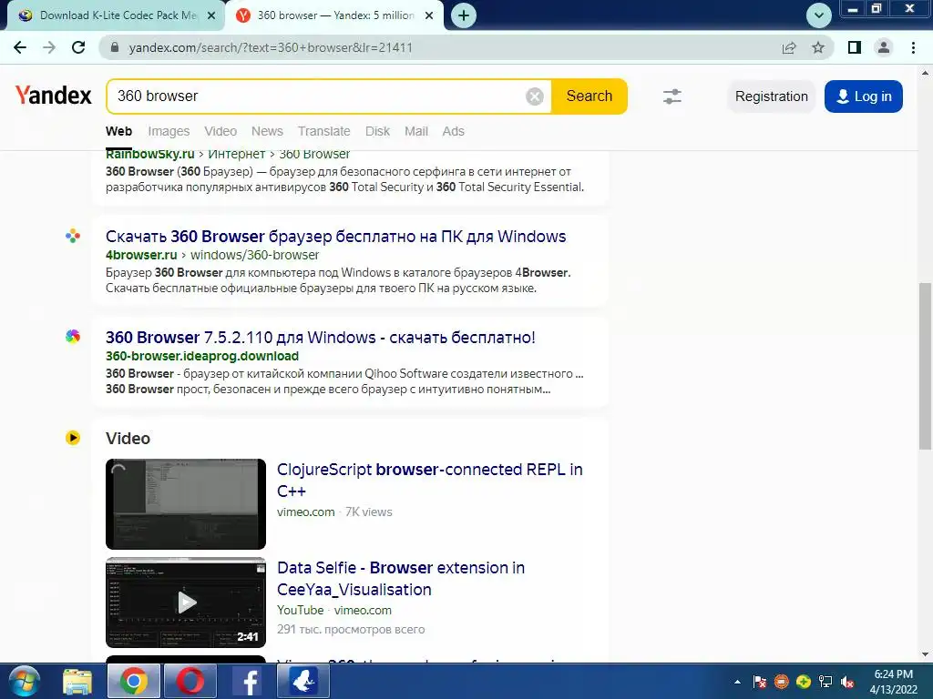The height and width of the screenshot is (699, 933).
Task: Click the YouTube source under Data Selfie
Action: tap(301, 611)
